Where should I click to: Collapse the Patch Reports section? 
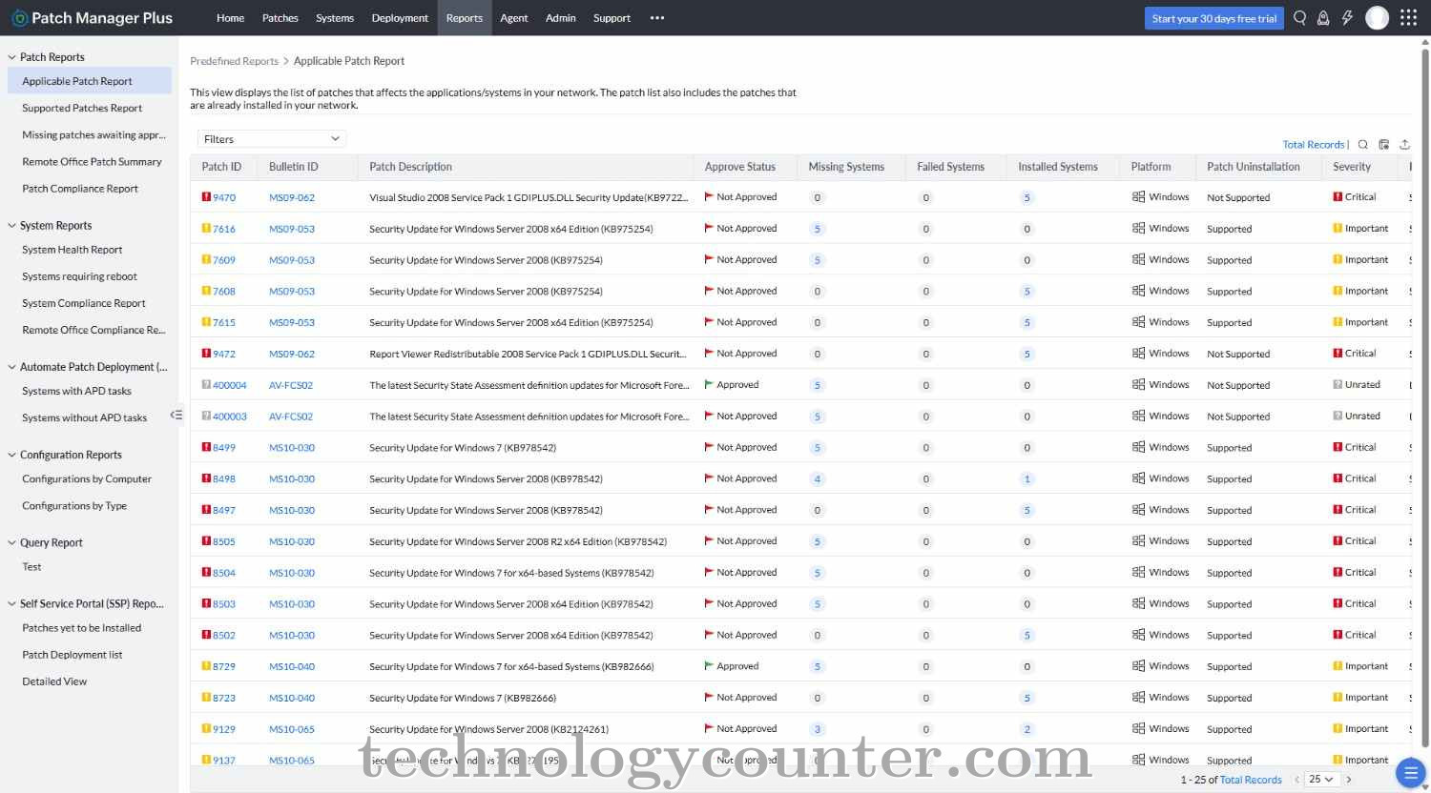(11, 57)
